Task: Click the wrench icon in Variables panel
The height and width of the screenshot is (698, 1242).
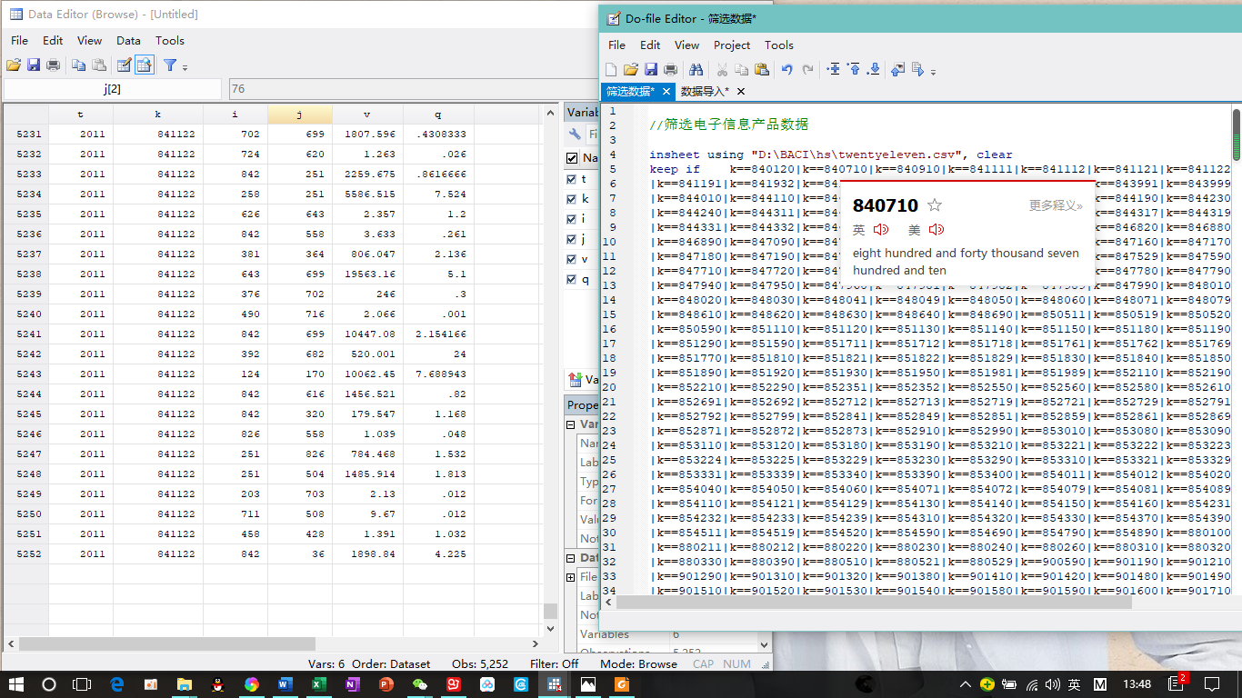Action: [x=575, y=135]
